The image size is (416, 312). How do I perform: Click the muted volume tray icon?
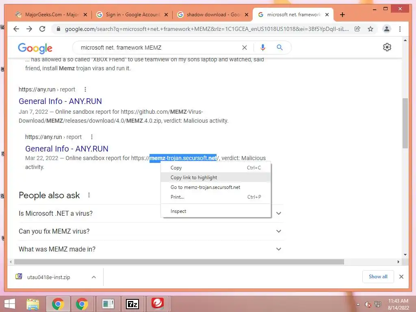368,304
